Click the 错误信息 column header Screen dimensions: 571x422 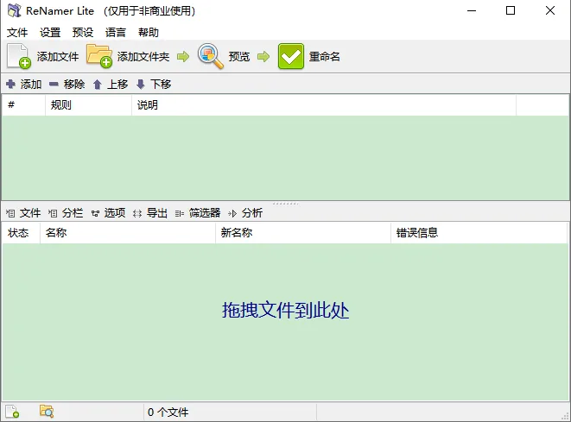(x=479, y=233)
